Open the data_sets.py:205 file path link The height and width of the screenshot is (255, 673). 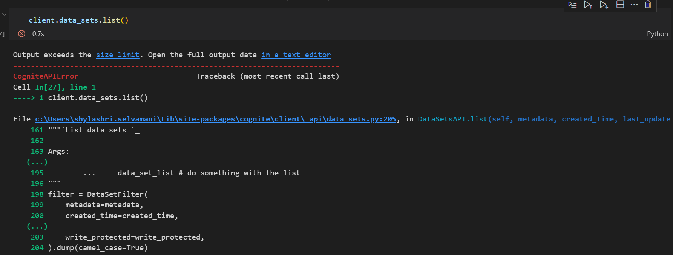point(216,119)
